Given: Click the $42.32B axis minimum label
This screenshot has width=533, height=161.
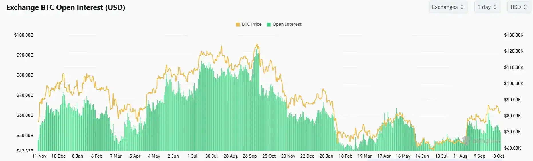Looking at the screenshot, I should click(x=25, y=151).
